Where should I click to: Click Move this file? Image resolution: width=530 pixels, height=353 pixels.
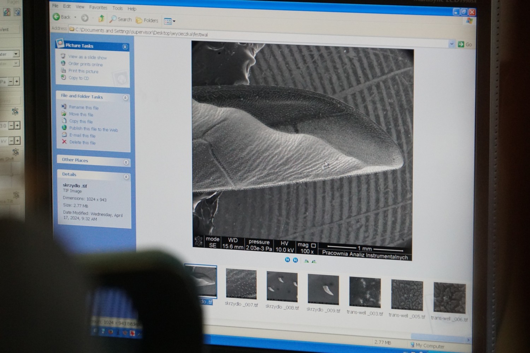[x=81, y=114]
